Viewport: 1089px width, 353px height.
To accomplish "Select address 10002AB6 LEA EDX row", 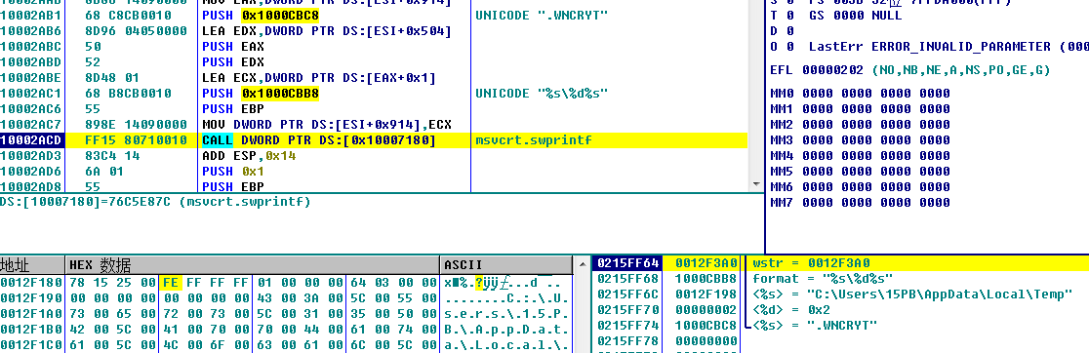I will (x=374, y=31).
